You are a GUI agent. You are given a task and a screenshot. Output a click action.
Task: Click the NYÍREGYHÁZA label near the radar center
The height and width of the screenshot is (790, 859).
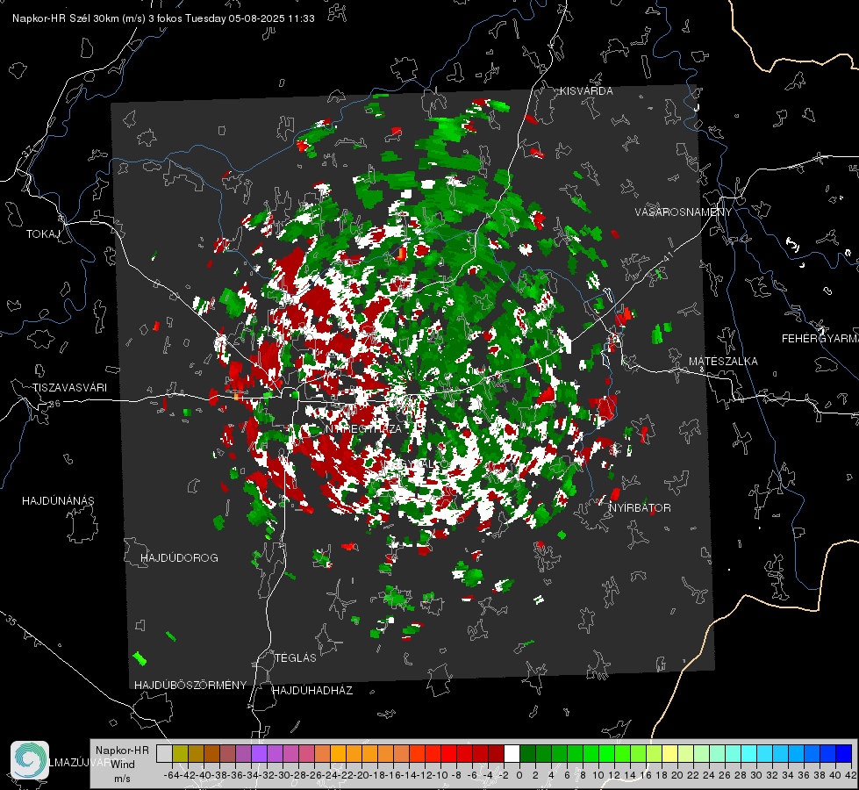(x=363, y=428)
